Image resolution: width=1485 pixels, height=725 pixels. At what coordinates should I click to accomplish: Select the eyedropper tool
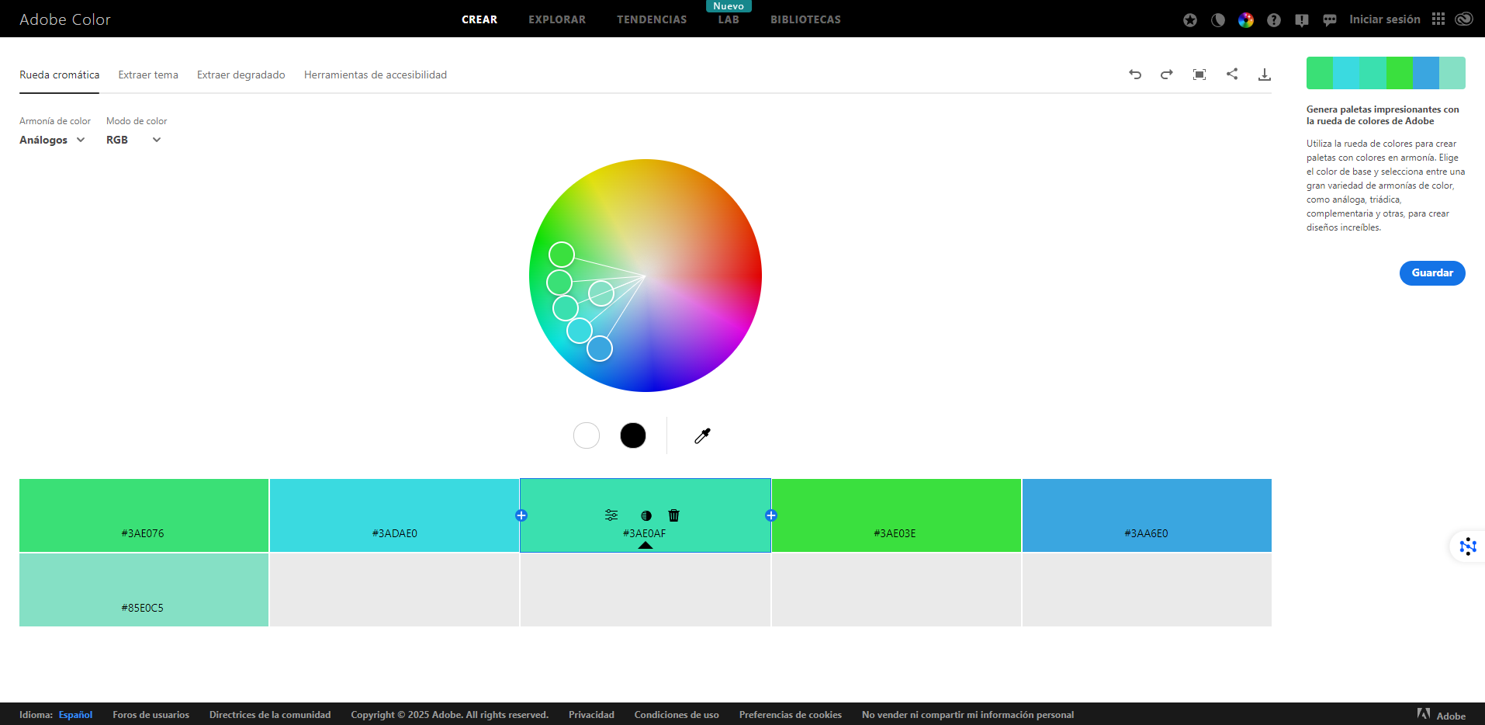702,435
